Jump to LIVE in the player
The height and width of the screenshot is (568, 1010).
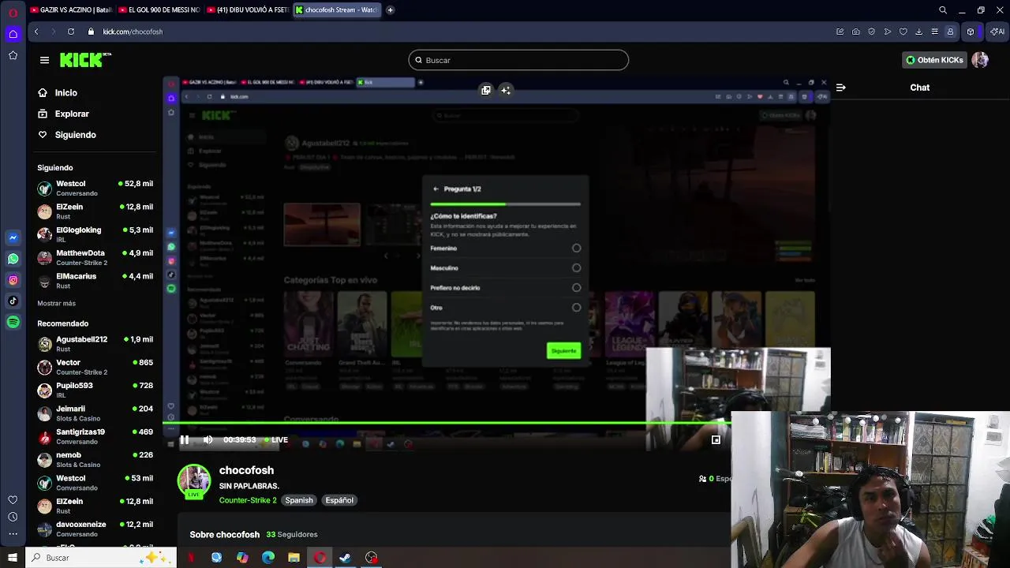(276, 440)
